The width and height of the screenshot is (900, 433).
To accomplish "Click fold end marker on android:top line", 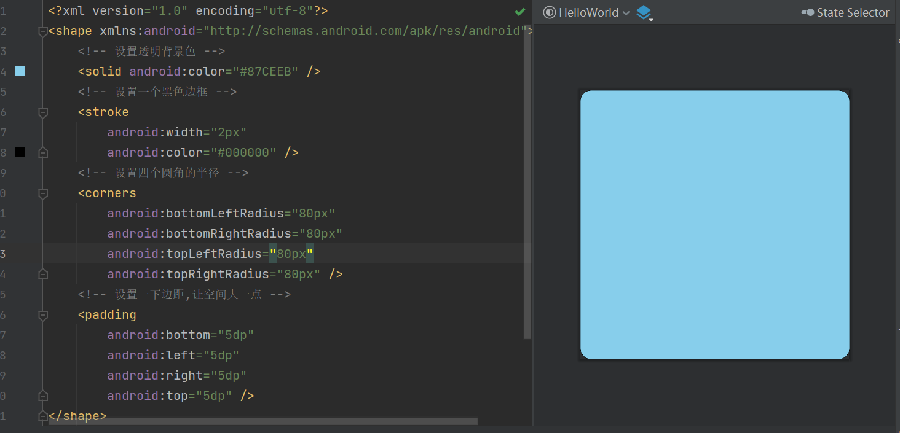I will pos(43,396).
